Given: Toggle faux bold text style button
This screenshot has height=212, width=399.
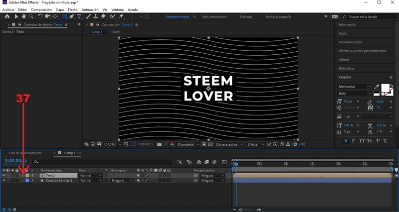Looking at the screenshot, I should pyautogui.click(x=346, y=141).
